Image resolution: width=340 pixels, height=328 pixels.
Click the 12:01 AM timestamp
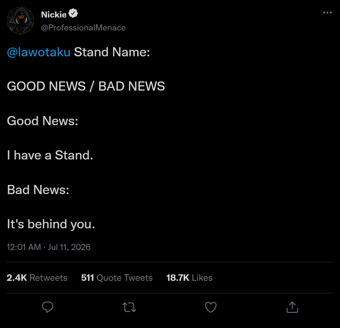point(24,247)
